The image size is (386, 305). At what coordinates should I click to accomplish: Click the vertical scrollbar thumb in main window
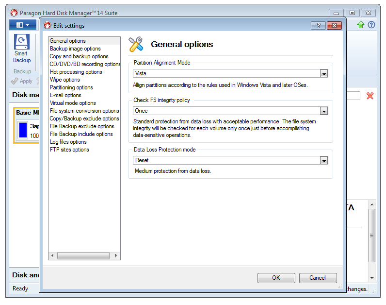click(372, 236)
